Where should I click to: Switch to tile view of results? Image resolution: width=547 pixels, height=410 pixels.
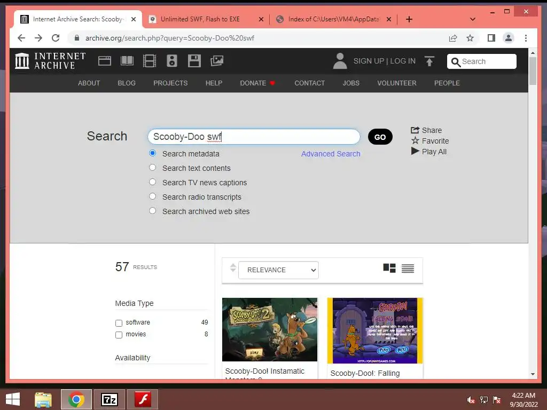point(389,268)
